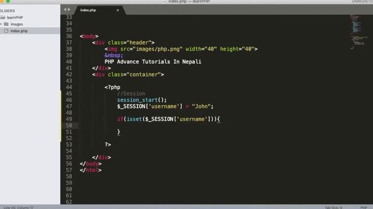Click the if(isset( condition line
Viewport: 373px width, 209px height.
(x=168, y=119)
